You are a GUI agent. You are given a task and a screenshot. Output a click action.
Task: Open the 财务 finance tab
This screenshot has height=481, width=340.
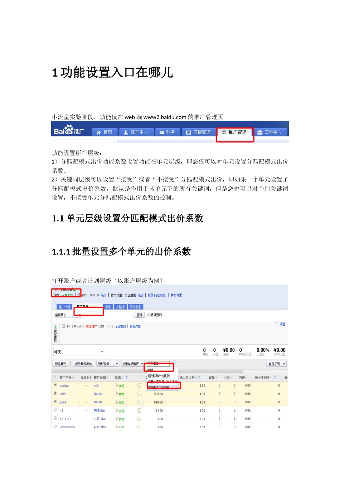pos(167,132)
